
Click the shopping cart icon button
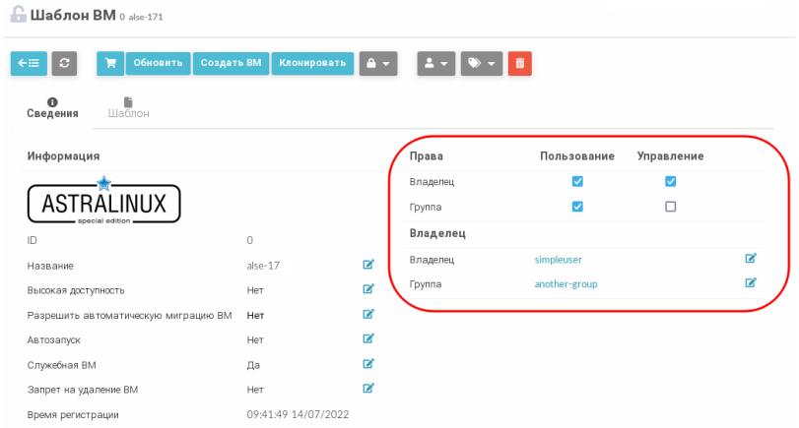tap(109, 63)
